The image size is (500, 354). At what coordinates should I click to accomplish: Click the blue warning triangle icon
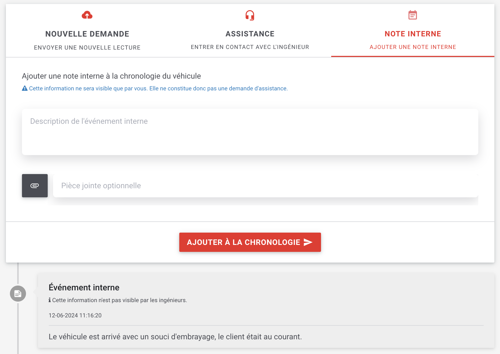coord(25,88)
